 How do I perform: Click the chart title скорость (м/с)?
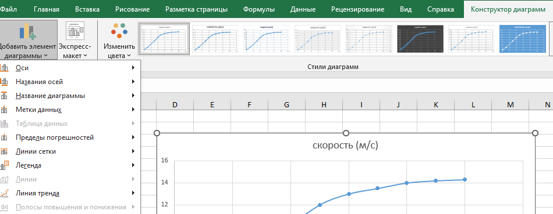(345, 146)
